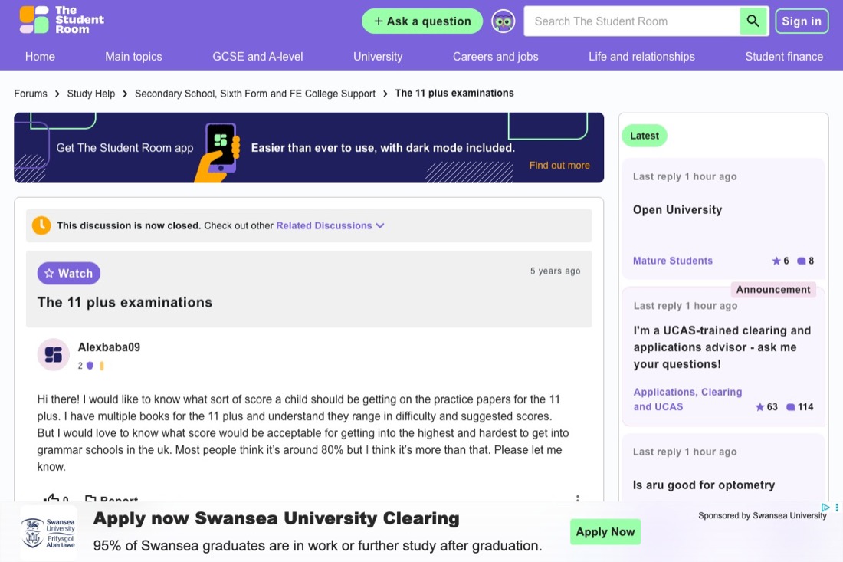This screenshot has height=562, width=843.
Task: Click 'Get The Student Room app' text
Action: (125, 148)
